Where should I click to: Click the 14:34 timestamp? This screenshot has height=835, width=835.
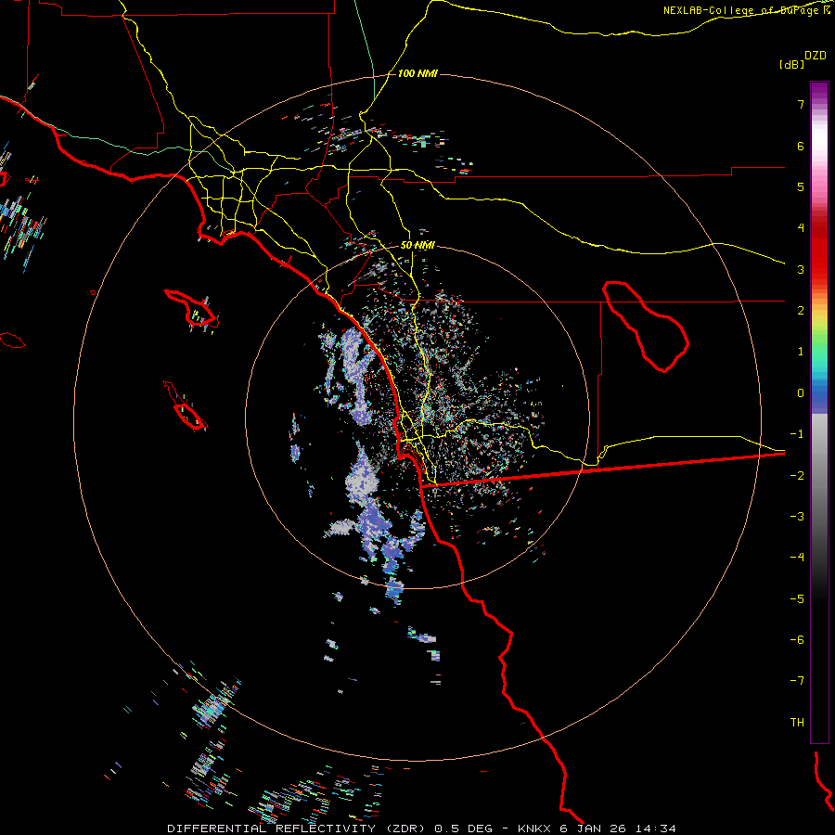click(x=656, y=829)
